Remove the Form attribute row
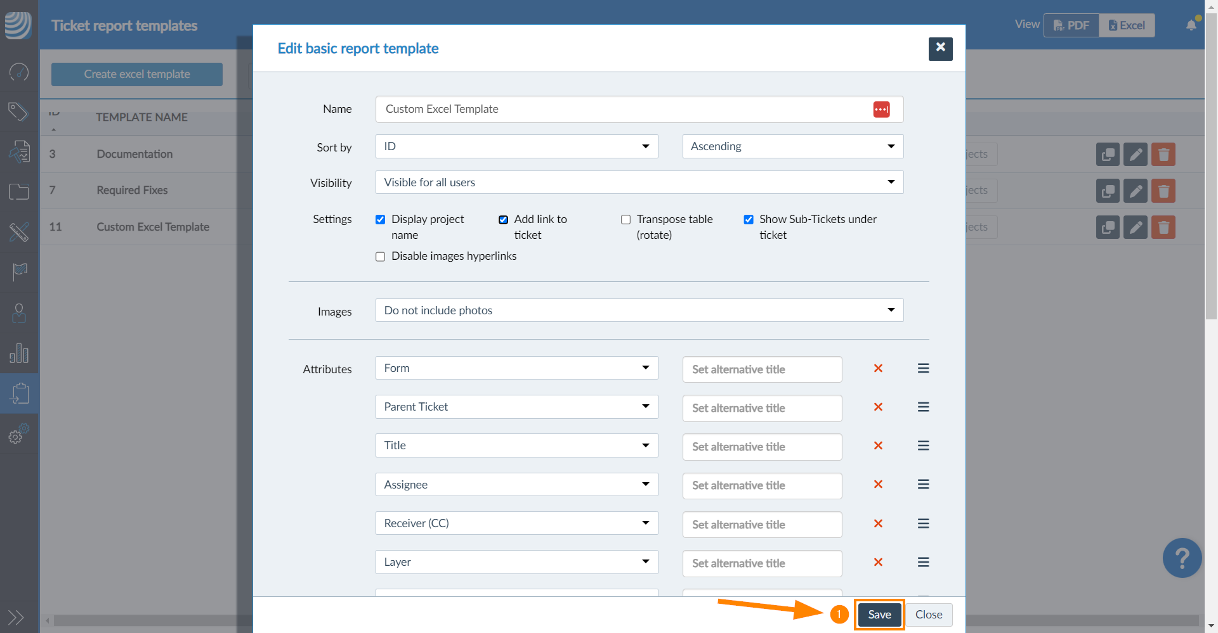The height and width of the screenshot is (633, 1218). coord(878,369)
